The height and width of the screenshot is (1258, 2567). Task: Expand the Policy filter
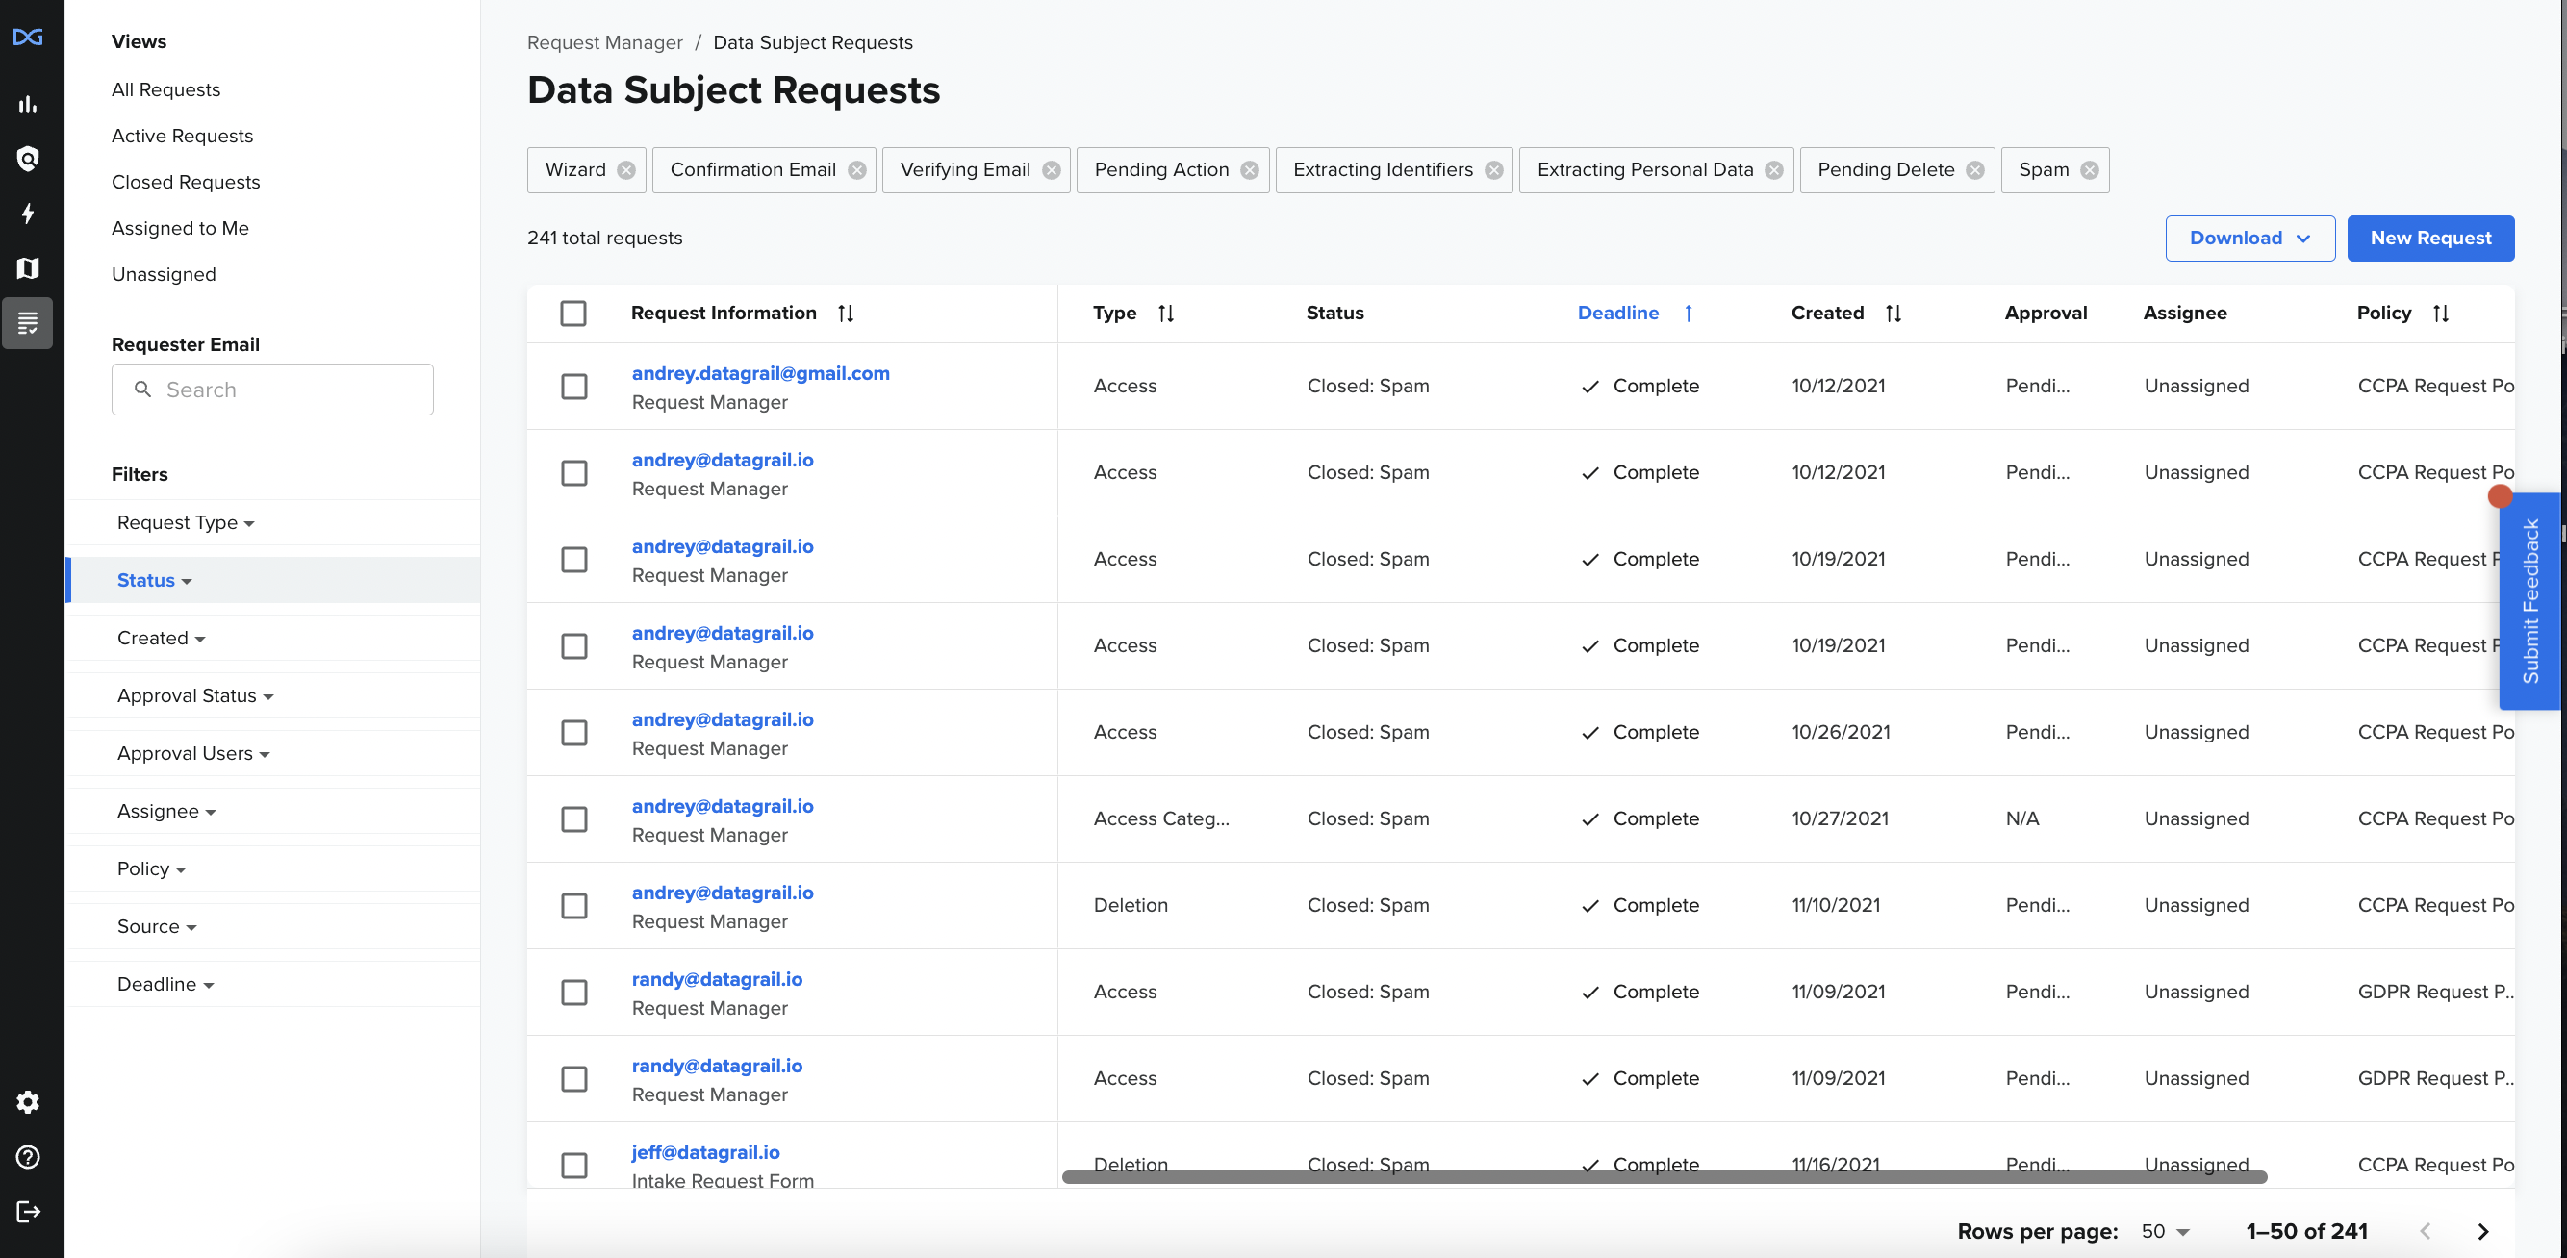[x=151, y=869]
